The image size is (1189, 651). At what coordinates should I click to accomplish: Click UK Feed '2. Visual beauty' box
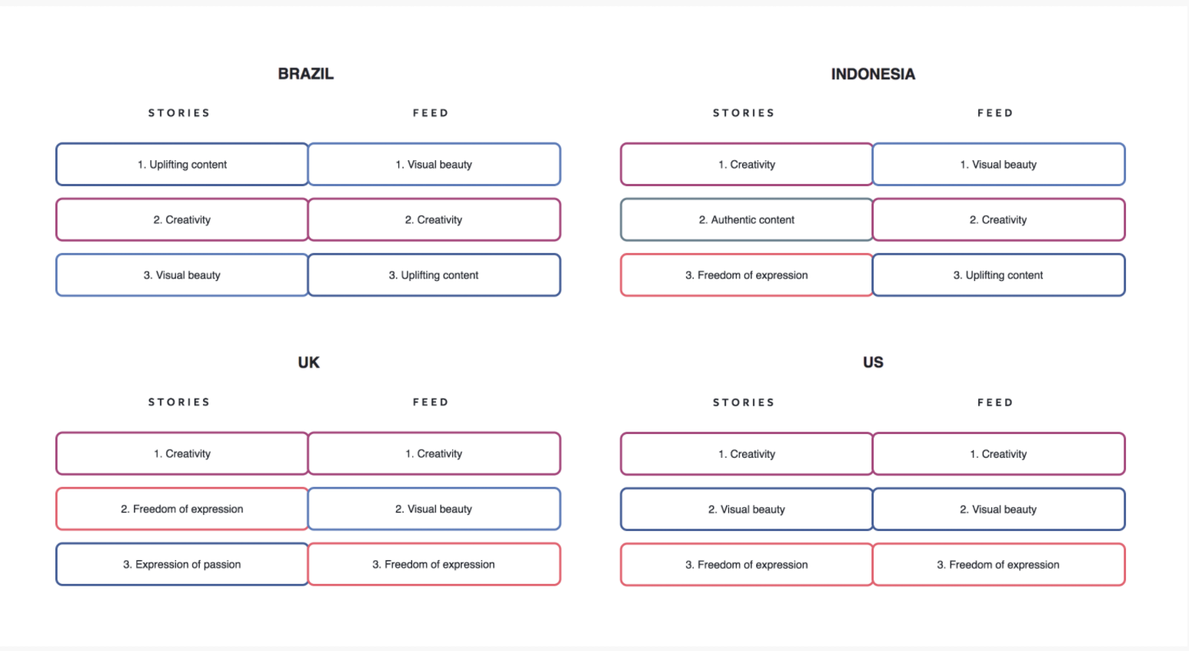(x=435, y=509)
